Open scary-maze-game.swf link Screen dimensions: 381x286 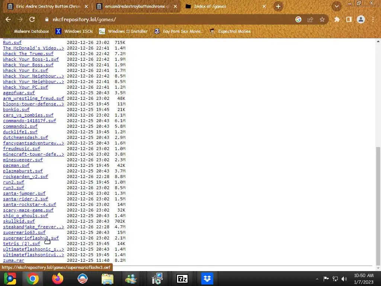point(28,210)
